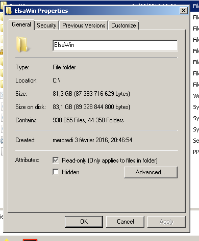Close the ElsaWin Properties dialog with the X
The width and height of the screenshot is (199, 241).
[x=184, y=11]
